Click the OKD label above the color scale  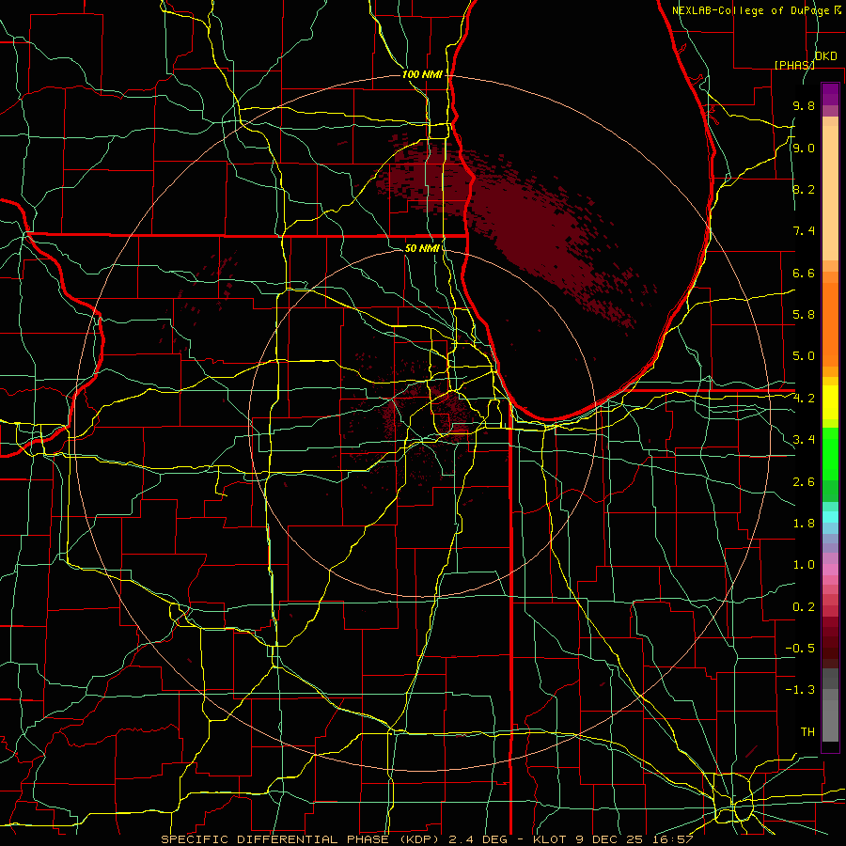click(825, 56)
